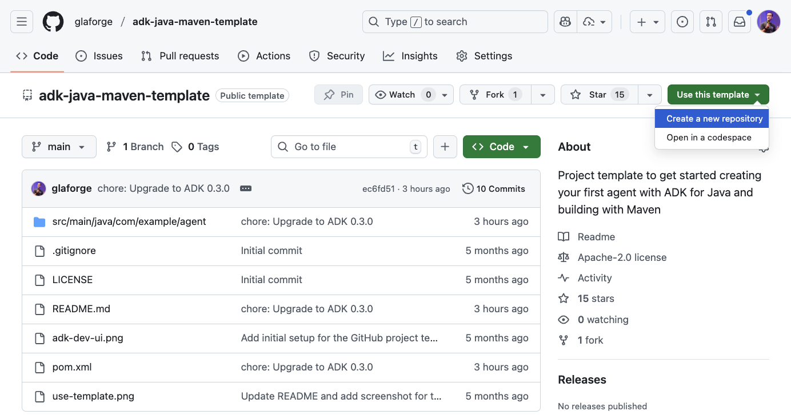791x415 pixels.
Task: Open the src/main/java/com/example/agent folder
Action: click(129, 221)
